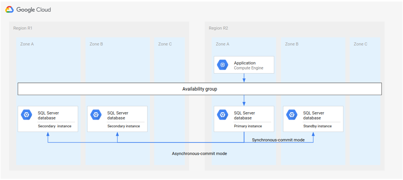Click the arrow from Application to Availability group

click(x=244, y=78)
